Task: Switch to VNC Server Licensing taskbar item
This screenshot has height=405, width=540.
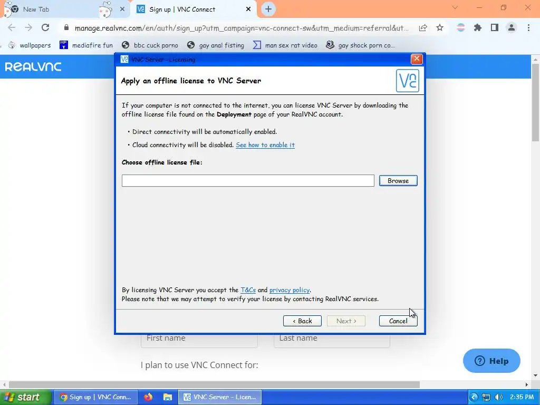Action: (x=220, y=397)
